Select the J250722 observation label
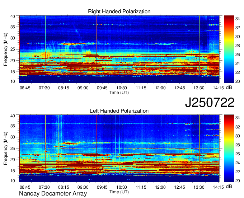Viewport: 244px width, 198px height. 210,103
